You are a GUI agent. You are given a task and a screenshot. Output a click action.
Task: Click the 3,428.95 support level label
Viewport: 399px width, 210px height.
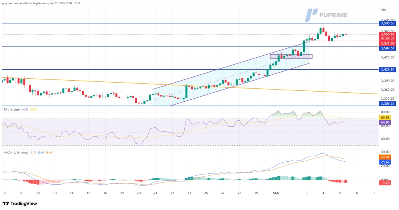(388, 69)
